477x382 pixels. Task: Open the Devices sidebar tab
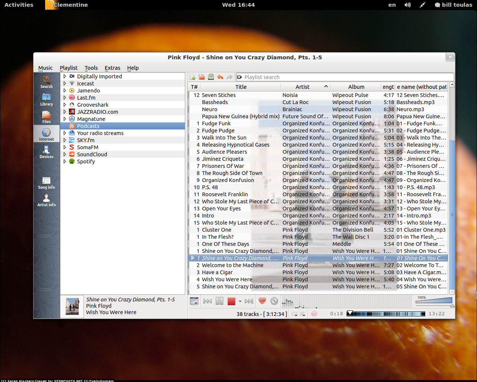[47, 152]
